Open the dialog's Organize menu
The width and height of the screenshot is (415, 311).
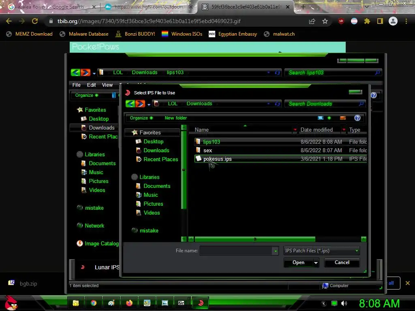pos(141,118)
